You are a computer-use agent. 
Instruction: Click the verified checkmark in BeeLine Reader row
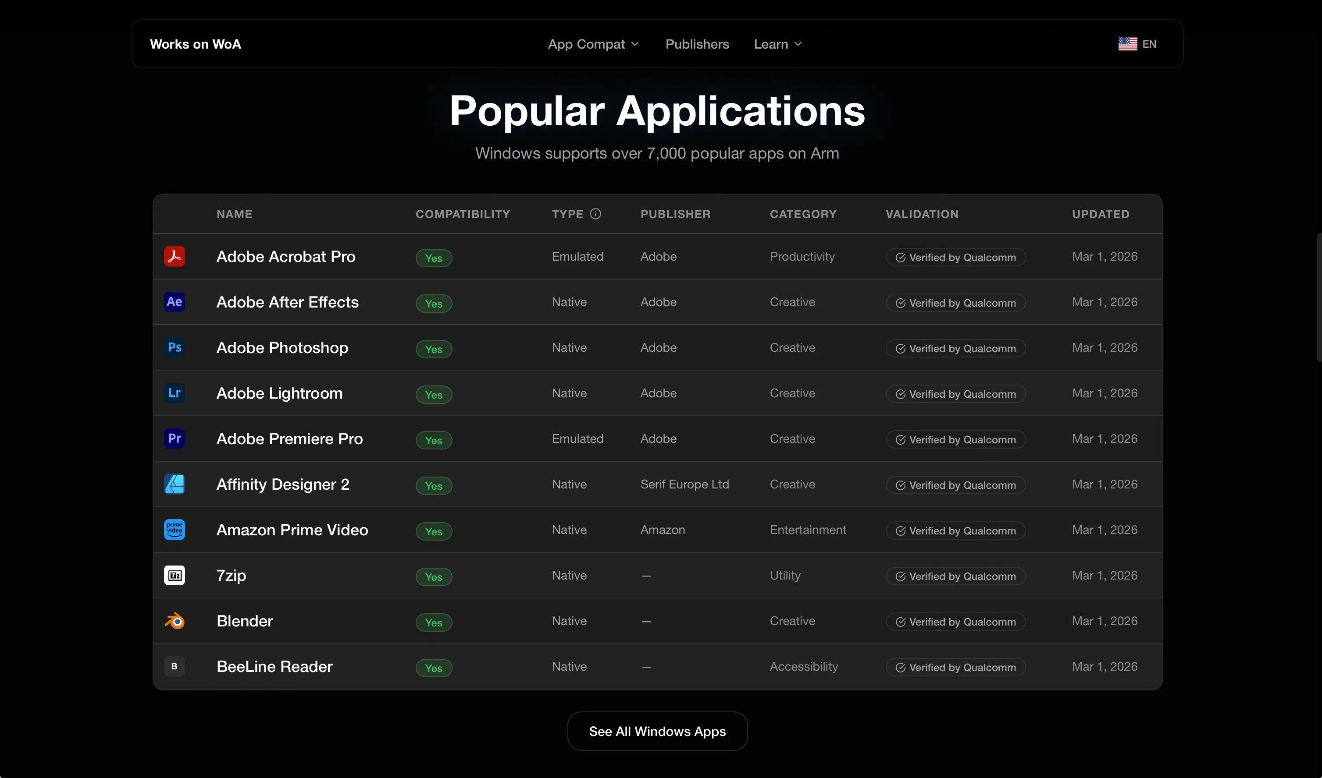[x=900, y=668]
